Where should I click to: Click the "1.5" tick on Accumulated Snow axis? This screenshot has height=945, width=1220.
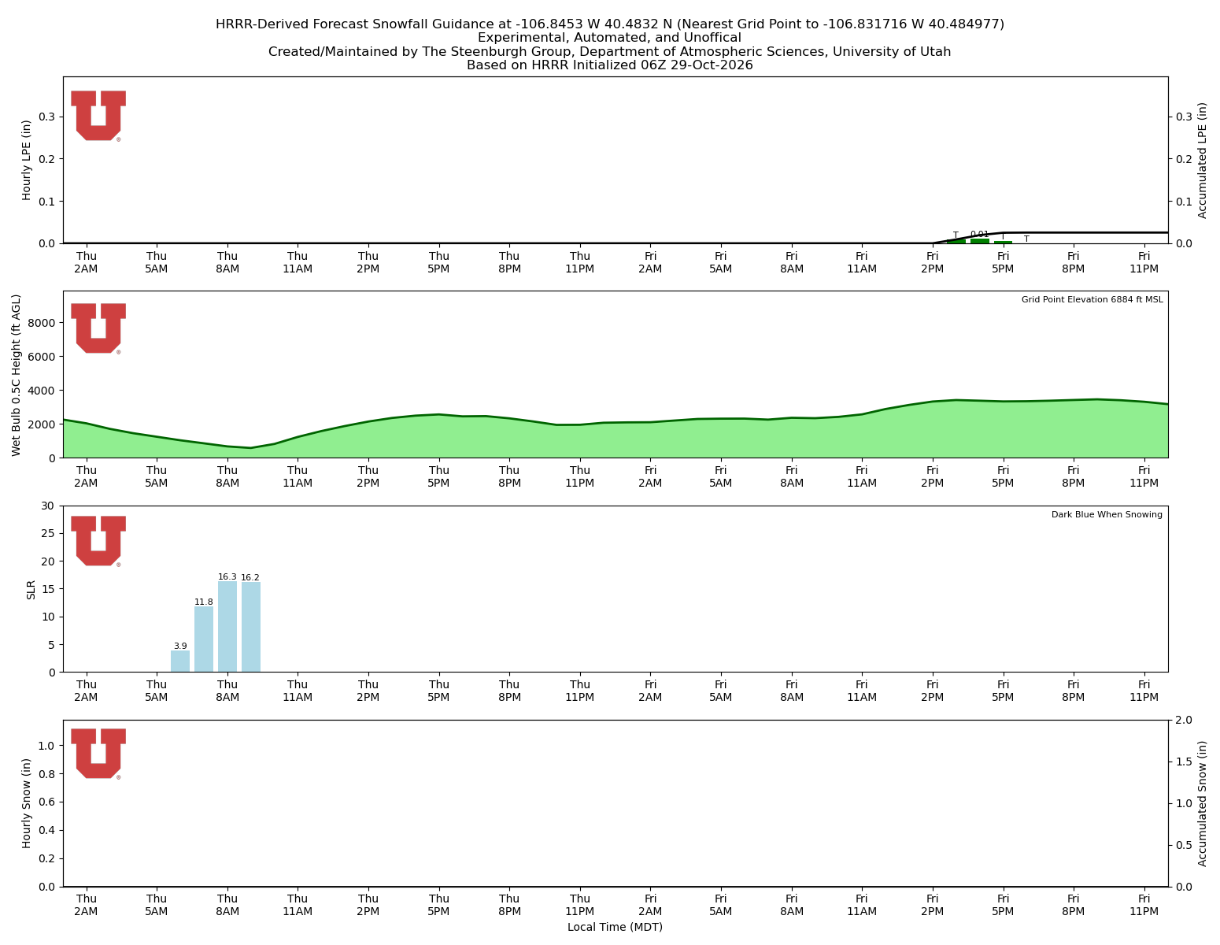click(x=1183, y=762)
